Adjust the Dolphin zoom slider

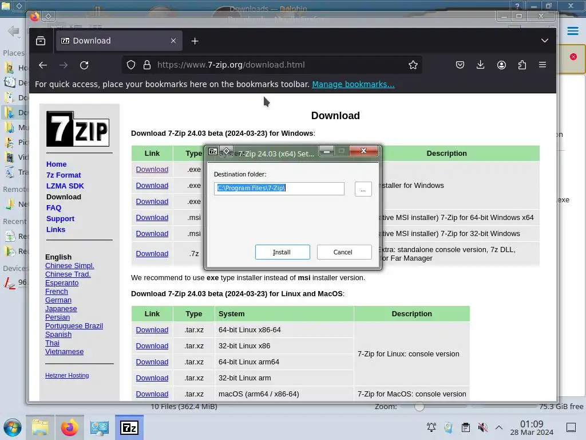(419, 406)
